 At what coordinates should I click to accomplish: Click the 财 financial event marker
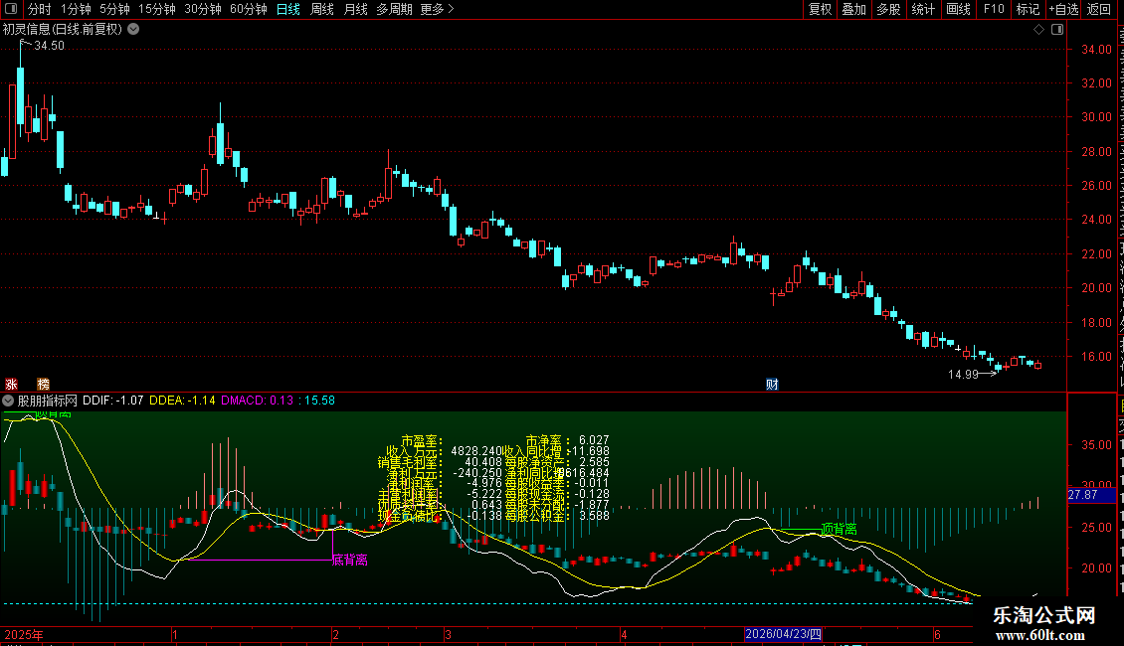[772, 384]
